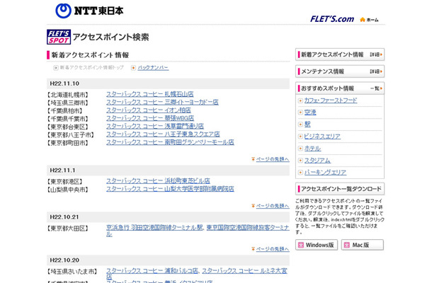Open スターバックス コーヒー 三郷イトーヨーカドー店 link

(162, 102)
